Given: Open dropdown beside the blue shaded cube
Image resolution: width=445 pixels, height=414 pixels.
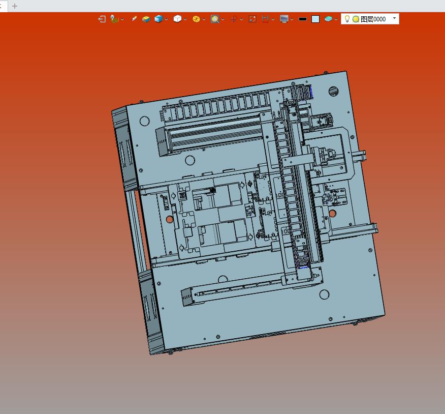Looking at the screenshot, I should [166, 20].
